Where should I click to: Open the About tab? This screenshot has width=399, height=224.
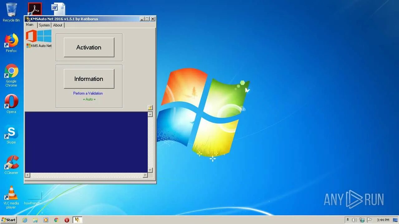click(58, 25)
